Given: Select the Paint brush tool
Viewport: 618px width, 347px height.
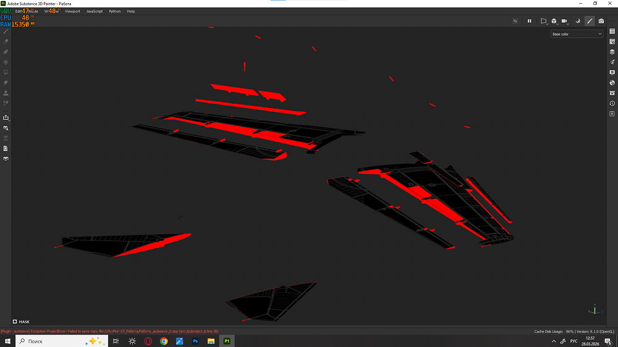Looking at the screenshot, I should click(x=6, y=31).
